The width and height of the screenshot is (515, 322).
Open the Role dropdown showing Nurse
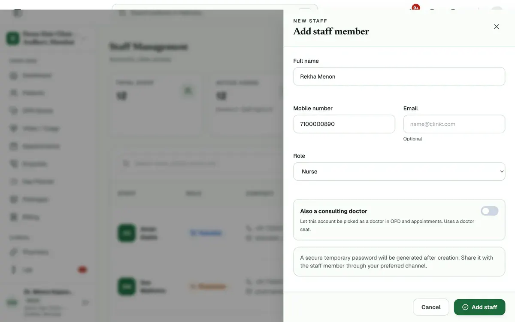[x=399, y=171]
